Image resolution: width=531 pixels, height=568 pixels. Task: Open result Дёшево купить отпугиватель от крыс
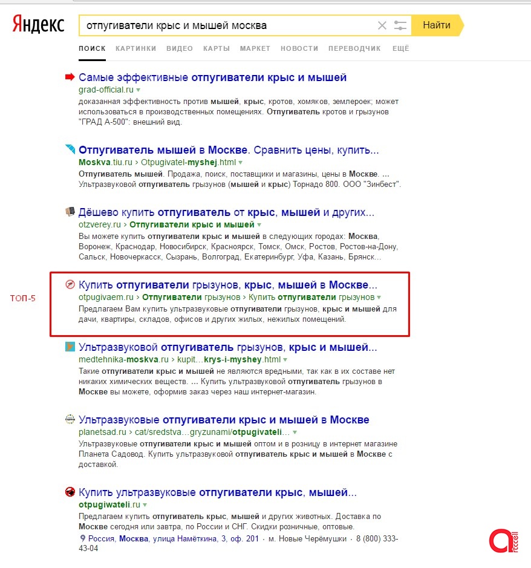tap(226, 212)
